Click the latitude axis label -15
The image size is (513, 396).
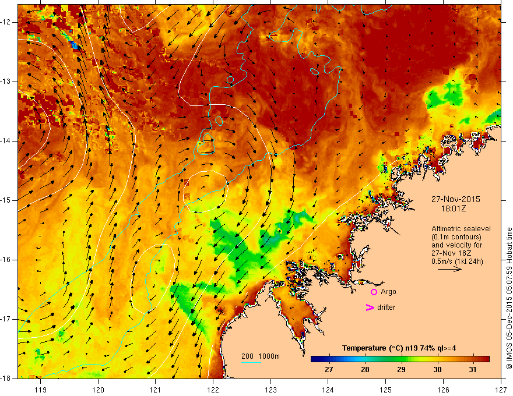[6, 200]
